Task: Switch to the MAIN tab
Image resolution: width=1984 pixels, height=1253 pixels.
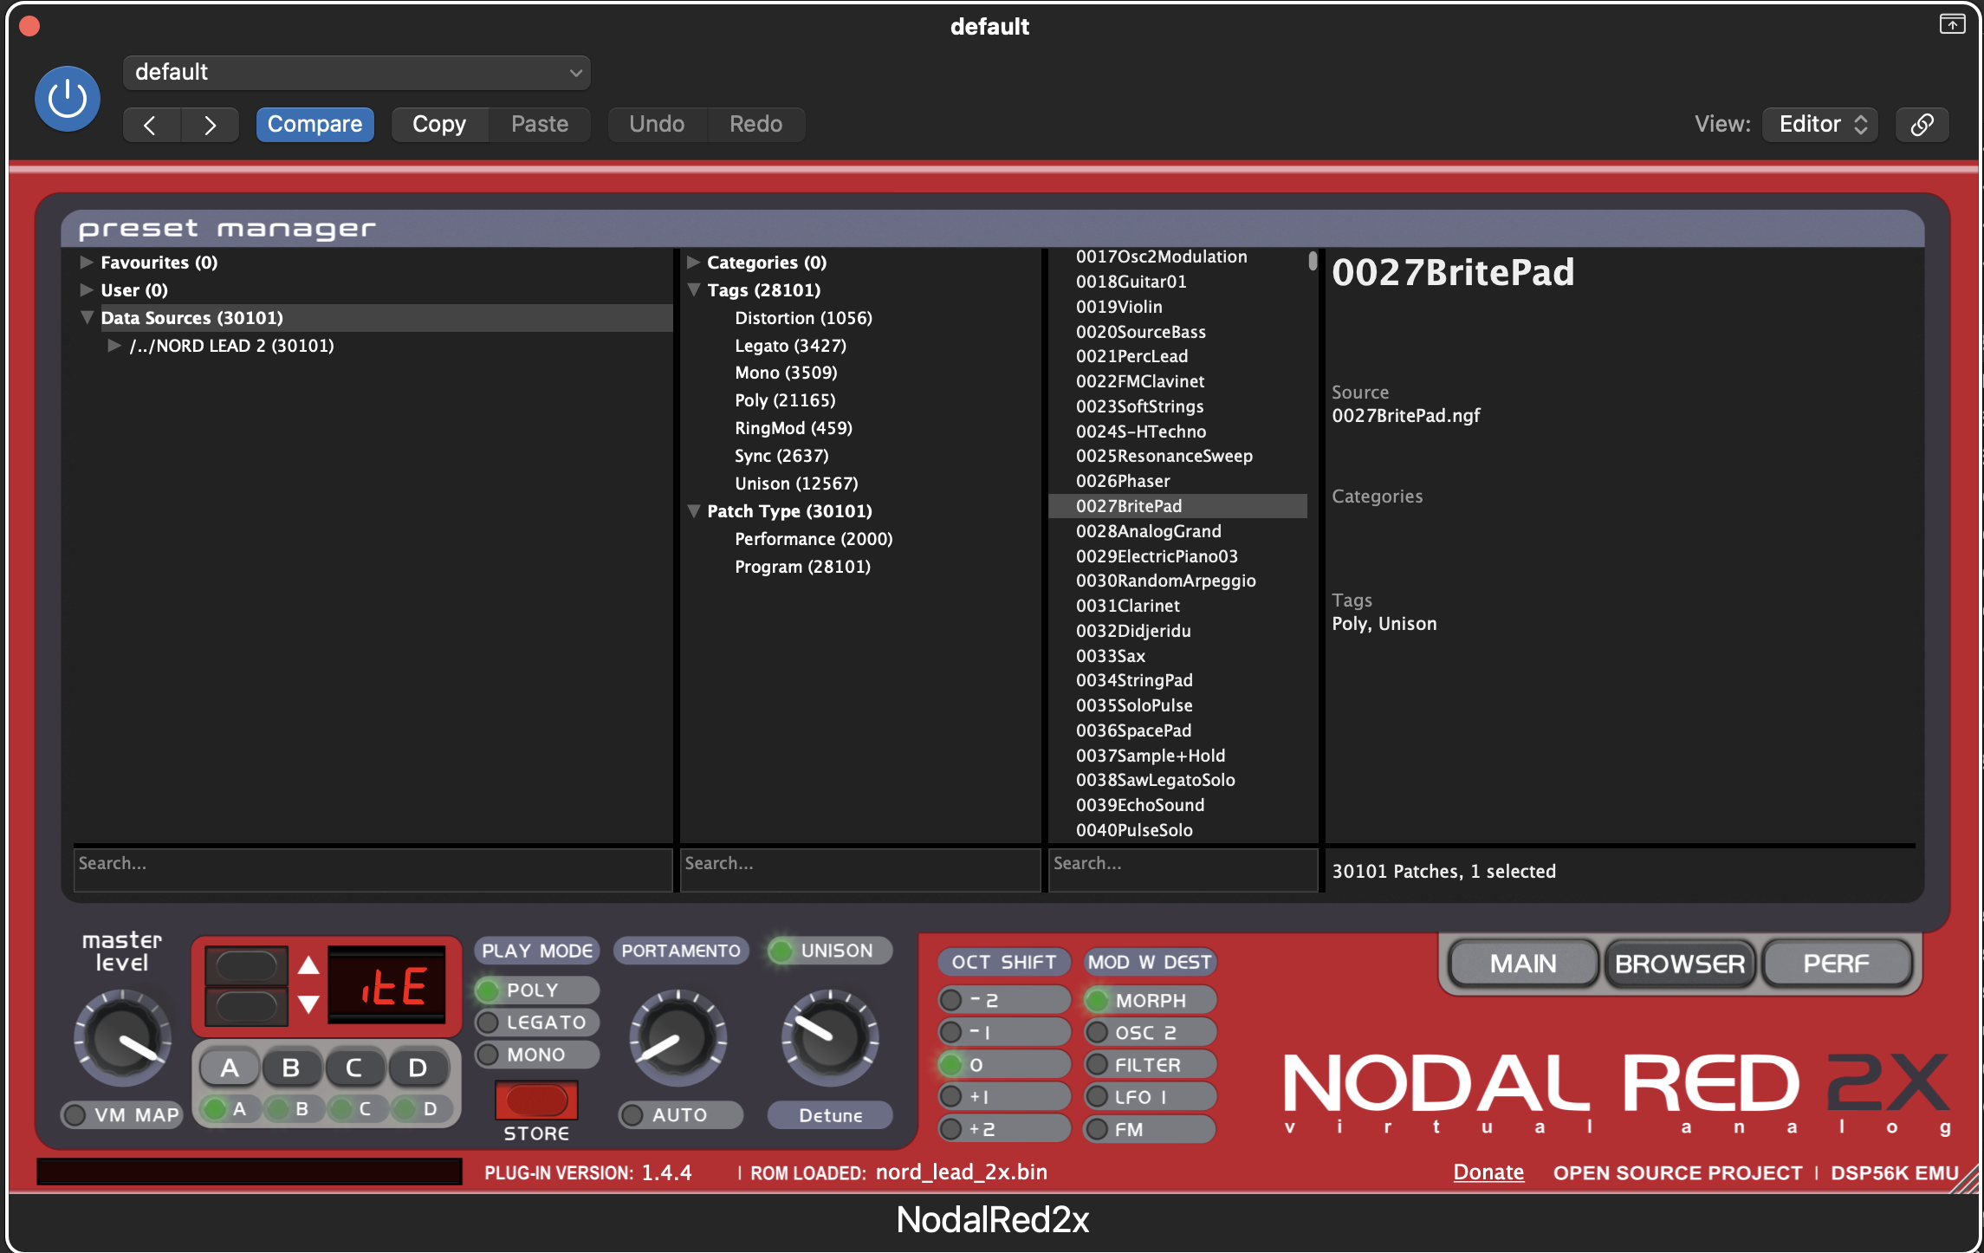Action: click(x=1522, y=964)
